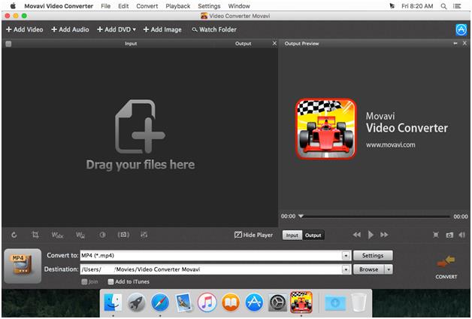472x319 pixels.
Task: Open Safari from the dock
Action: coord(160,302)
